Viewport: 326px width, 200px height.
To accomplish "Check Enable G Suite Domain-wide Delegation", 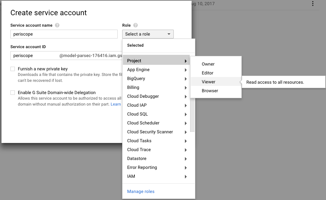I will pos(13,93).
